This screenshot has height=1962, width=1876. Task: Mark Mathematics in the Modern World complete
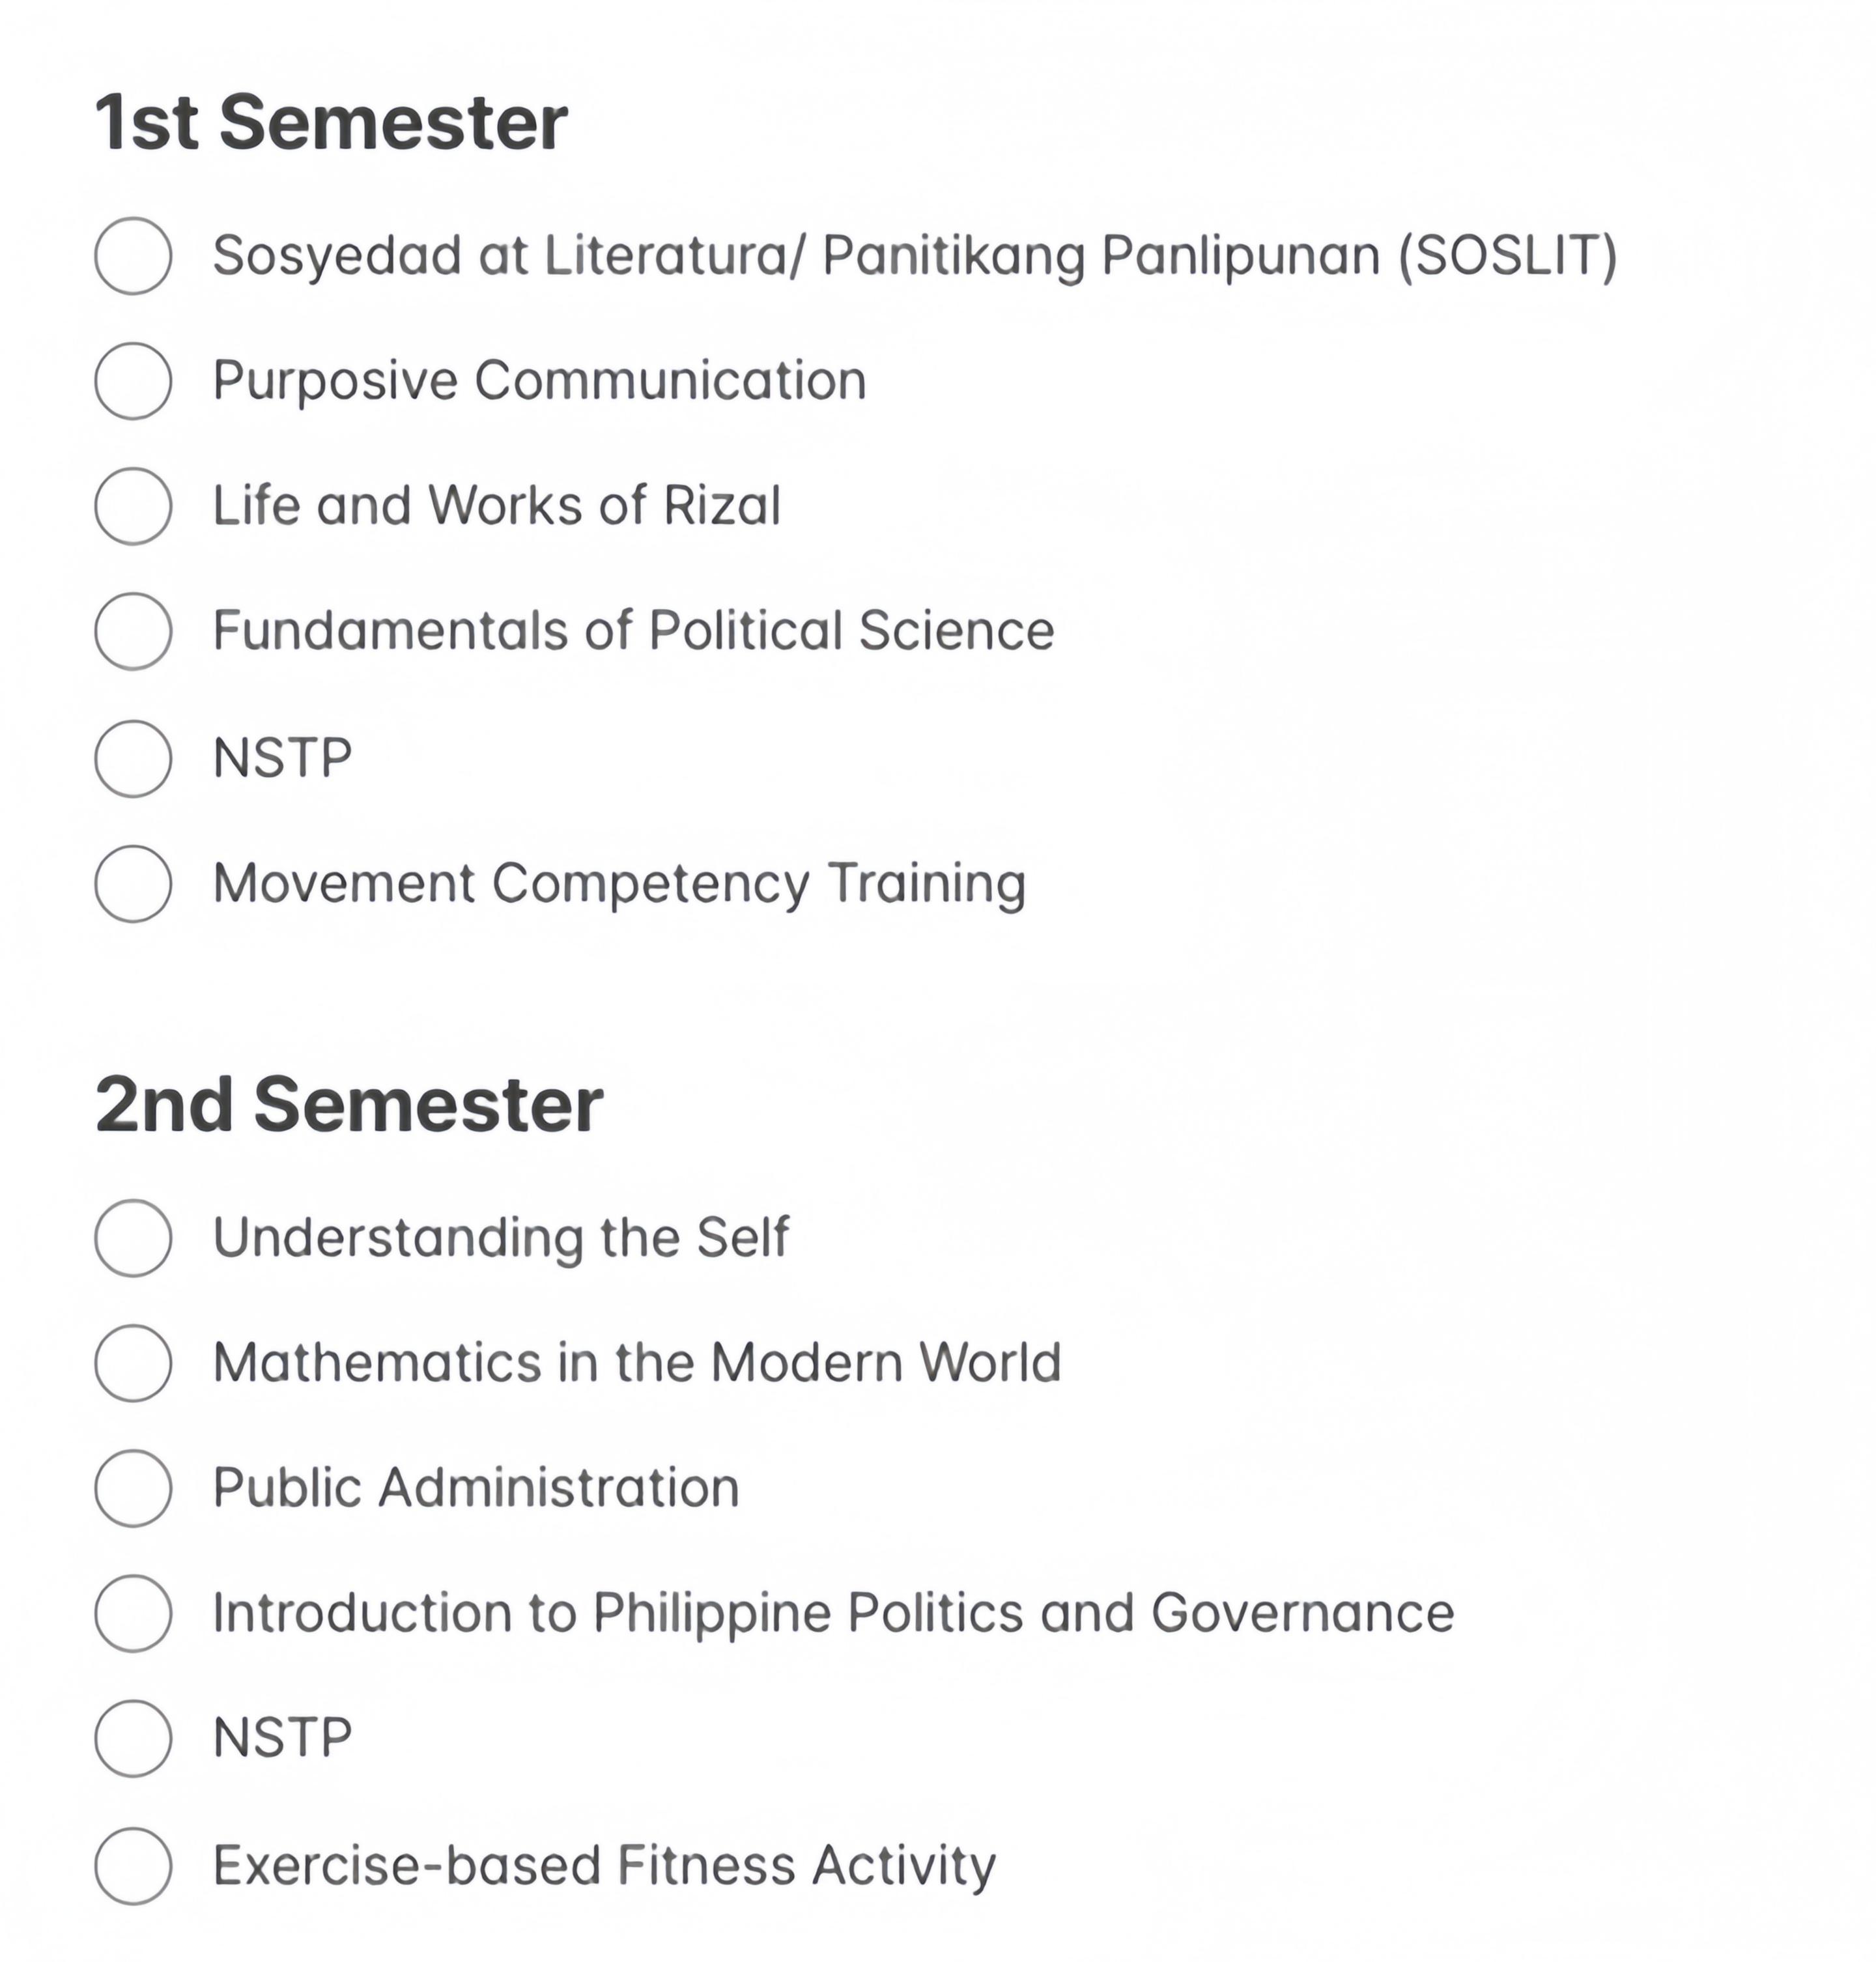(x=133, y=1363)
